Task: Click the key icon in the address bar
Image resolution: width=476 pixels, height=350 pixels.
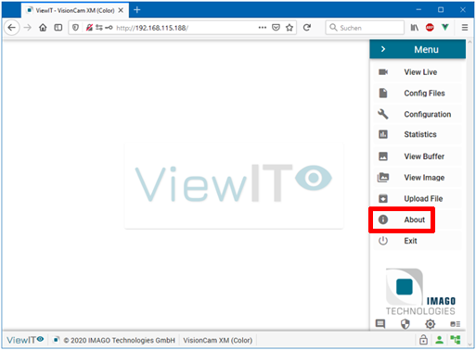Action: pyautogui.click(x=109, y=28)
